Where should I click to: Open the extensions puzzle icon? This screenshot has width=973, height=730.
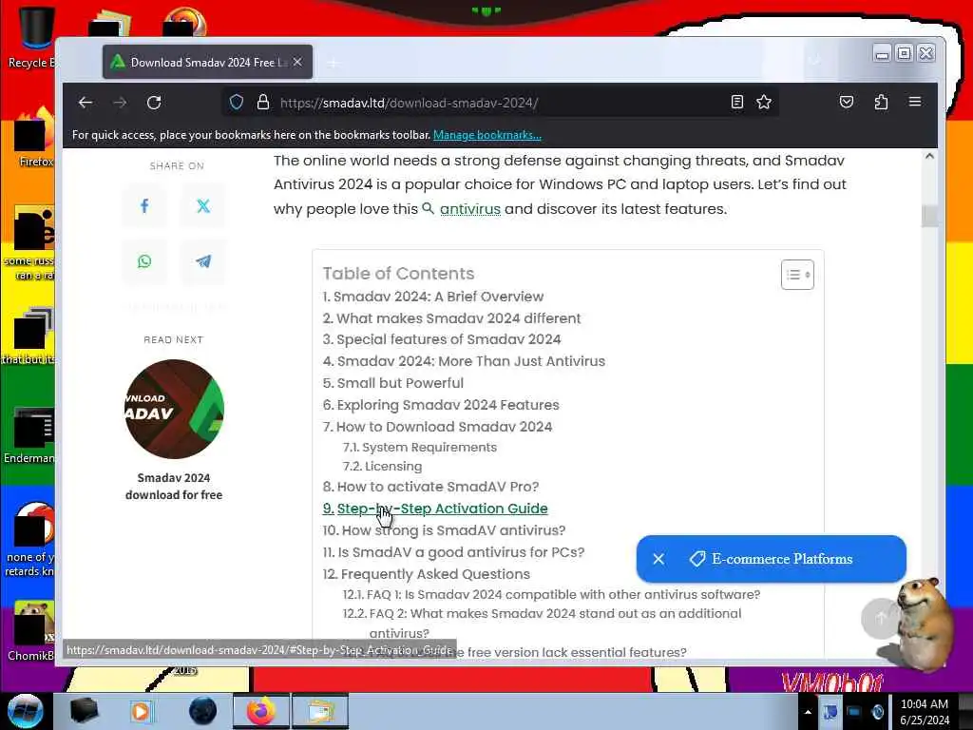(x=881, y=102)
